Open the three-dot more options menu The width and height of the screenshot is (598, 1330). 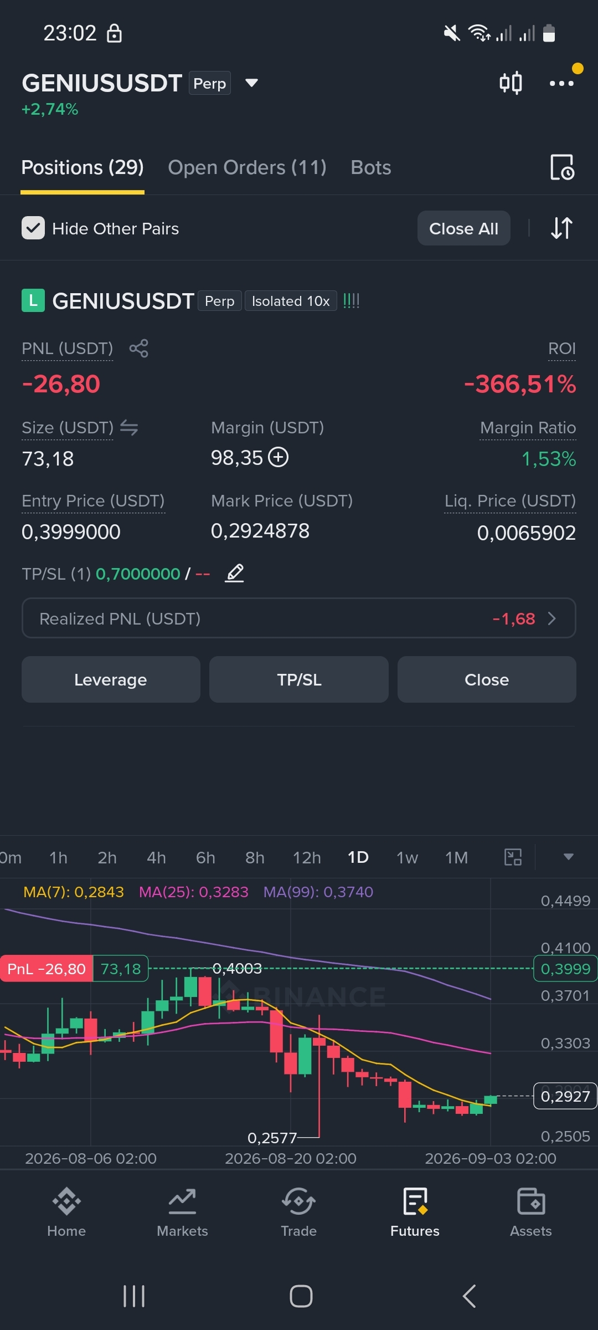[561, 83]
